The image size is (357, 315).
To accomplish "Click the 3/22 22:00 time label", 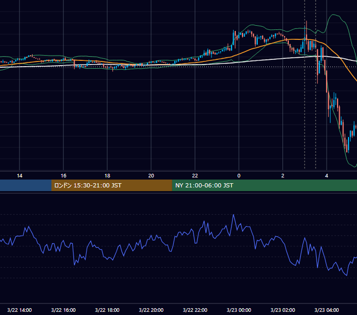I will coord(195,310).
